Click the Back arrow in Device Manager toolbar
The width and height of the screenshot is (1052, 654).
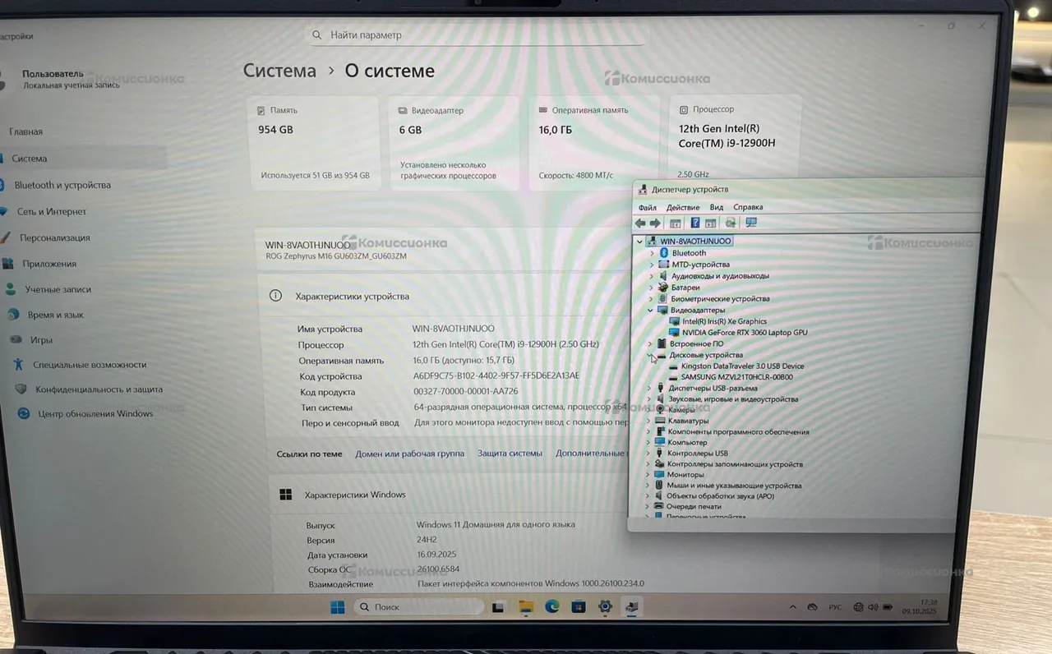click(x=640, y=223)
